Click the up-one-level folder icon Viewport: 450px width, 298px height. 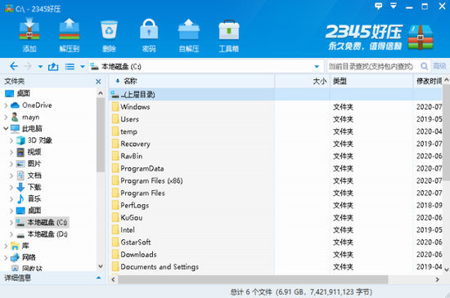click(x=53, y=67)
